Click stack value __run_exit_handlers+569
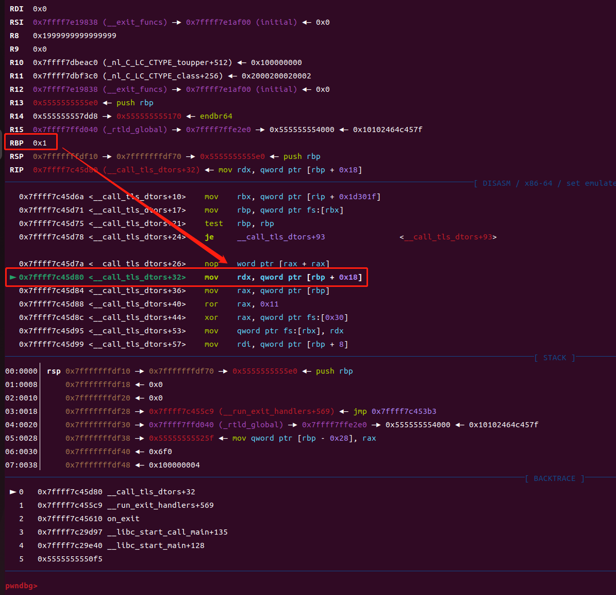Screen dimensions: 616x595 coord(277,411)
